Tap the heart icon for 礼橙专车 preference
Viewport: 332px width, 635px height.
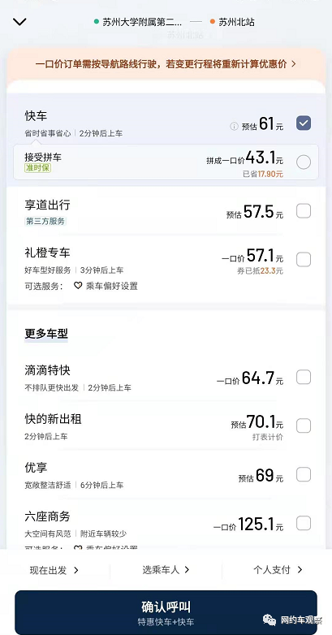[78, 286]
